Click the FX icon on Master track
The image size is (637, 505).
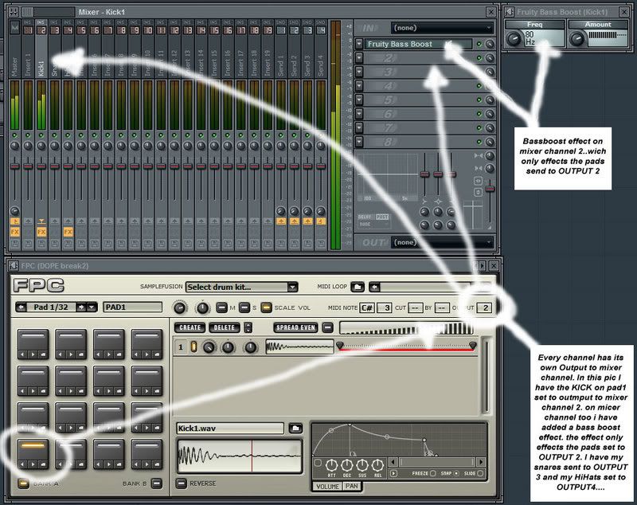point(14,233)
